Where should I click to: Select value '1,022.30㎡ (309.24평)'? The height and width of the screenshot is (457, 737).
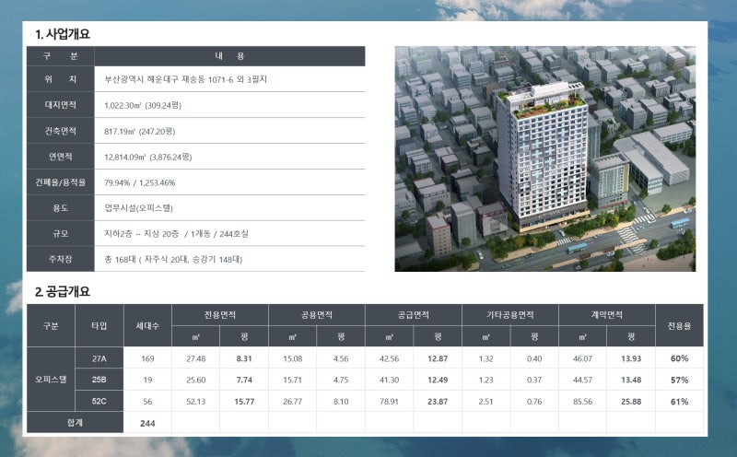pos(143,105)
